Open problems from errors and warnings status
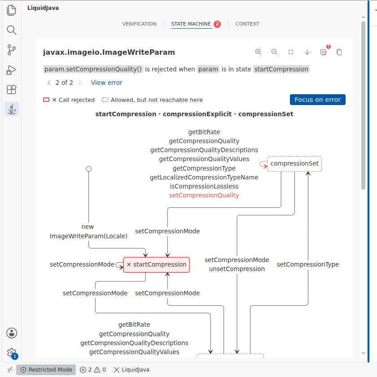 93,369
